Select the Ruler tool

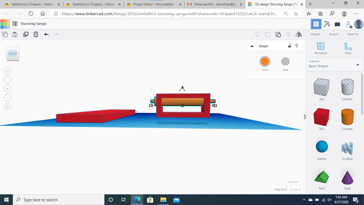tap(348, 48)
